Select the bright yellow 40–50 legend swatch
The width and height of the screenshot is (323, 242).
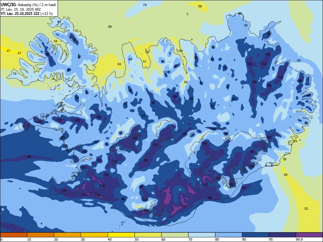tap(121, 235)
